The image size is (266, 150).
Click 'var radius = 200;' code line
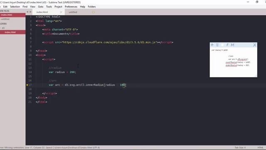(62, 72)
